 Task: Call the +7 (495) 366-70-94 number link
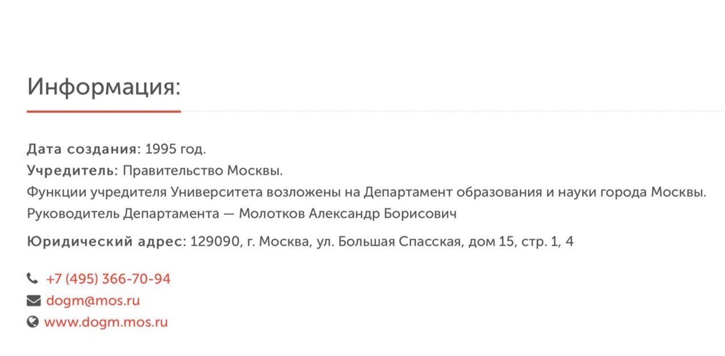(x=108, y=279)
